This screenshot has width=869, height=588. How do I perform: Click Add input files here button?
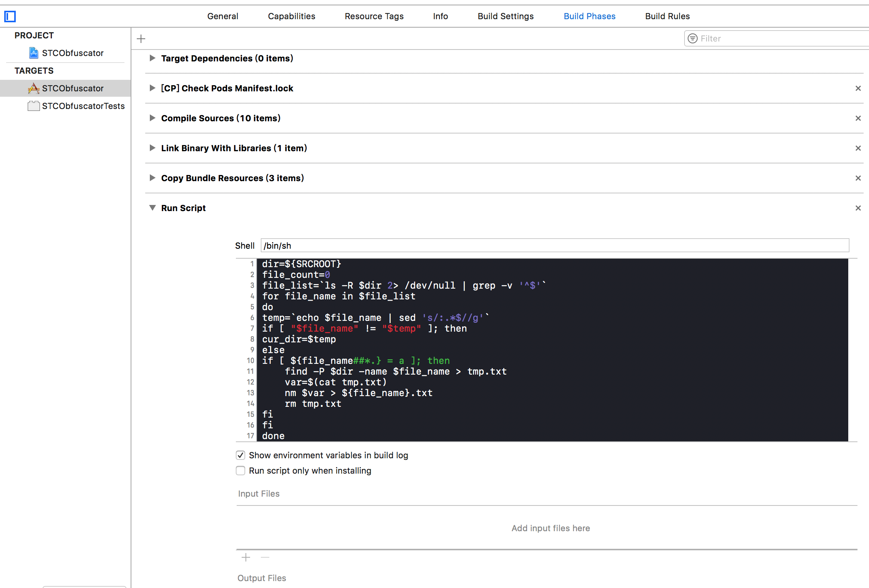tap(550, 527)
